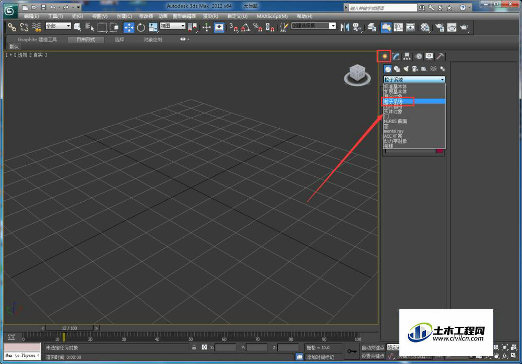
Task: Open the Manage Layers dialog
Action: [372, 27]
